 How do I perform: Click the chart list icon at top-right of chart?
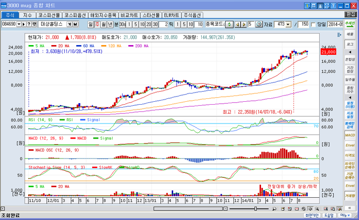pos(339,35)
